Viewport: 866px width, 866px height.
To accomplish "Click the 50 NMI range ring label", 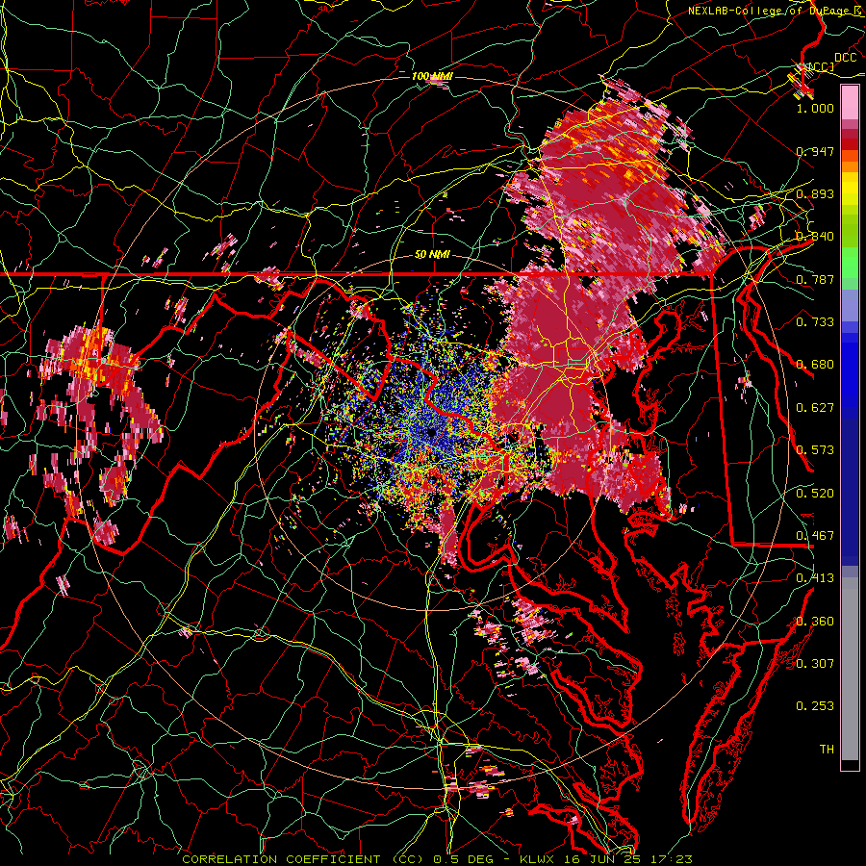I will pyautogui.click(x=432, y=255).
